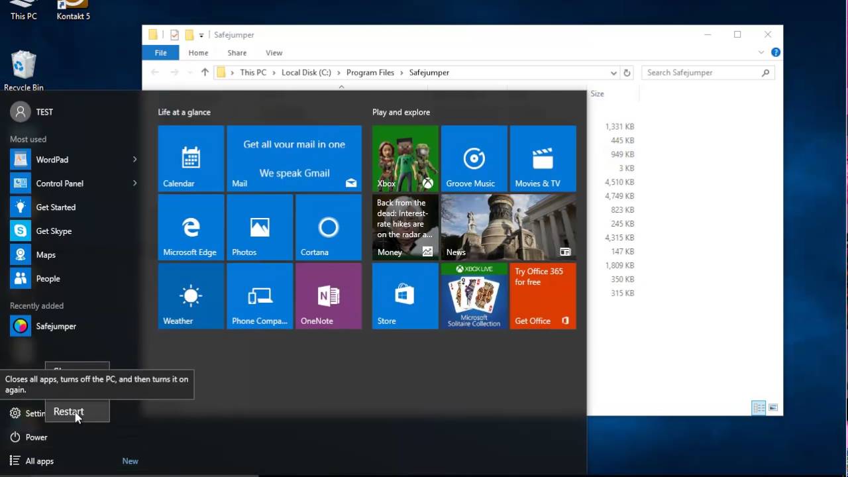Open the Photos tile
Image resolution: width=848 pixels, height=477 pixels.
point(260,227)
